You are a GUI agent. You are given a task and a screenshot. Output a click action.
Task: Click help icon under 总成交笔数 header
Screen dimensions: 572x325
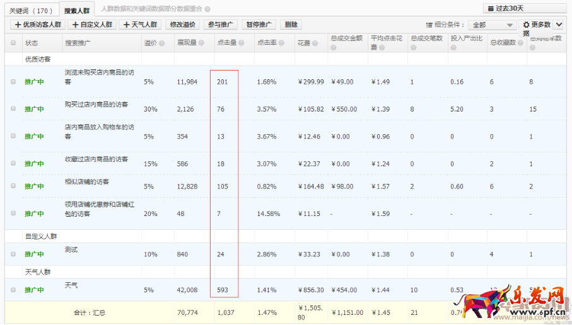point(413,48)
